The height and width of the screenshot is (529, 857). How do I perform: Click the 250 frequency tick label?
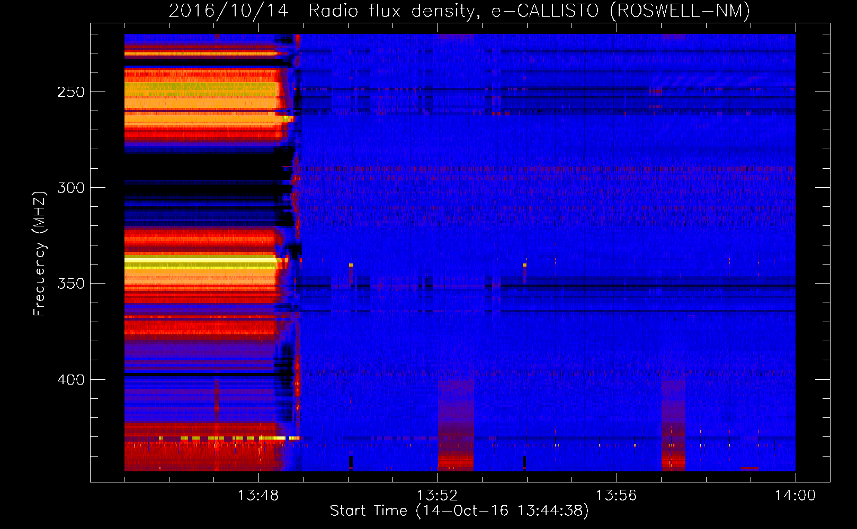[71, 92]
